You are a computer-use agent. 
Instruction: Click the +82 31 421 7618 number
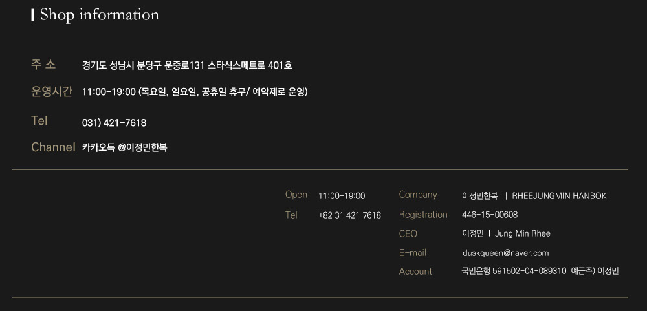[349, 215]
